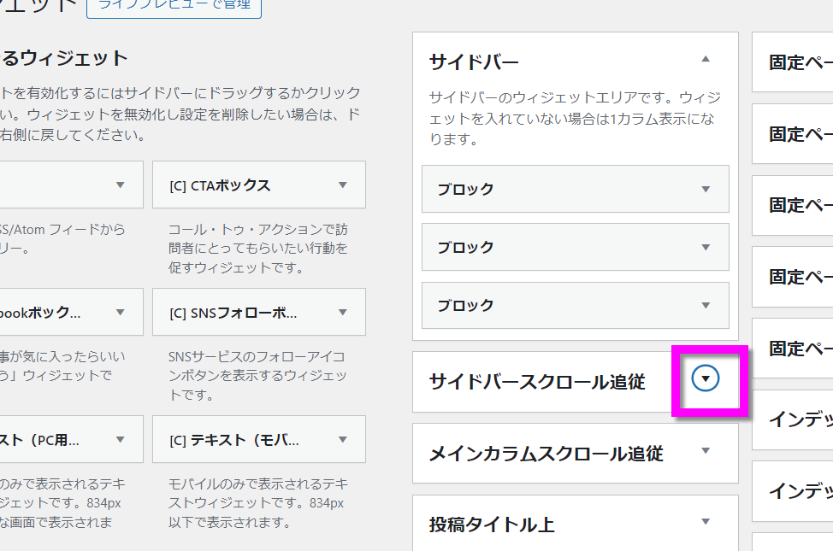Collapse the サイドバー widget area with its up arrow
Viewport: 833px width, 551px height.
tap(706, 60)
